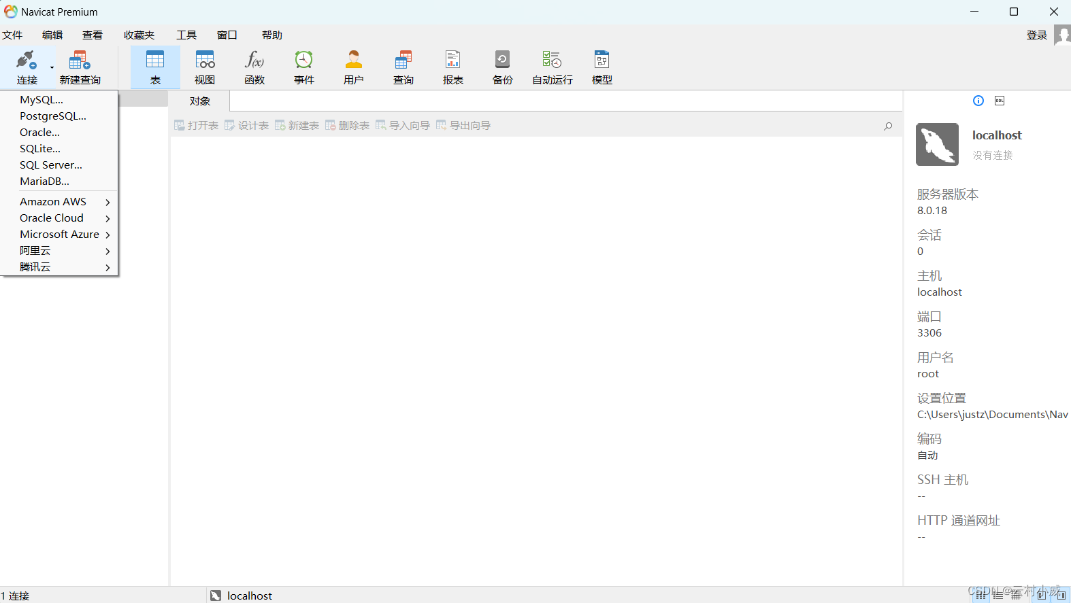Click the port value 3306
The width and height of the screenshot is (1071, 603).
point(929,332)
